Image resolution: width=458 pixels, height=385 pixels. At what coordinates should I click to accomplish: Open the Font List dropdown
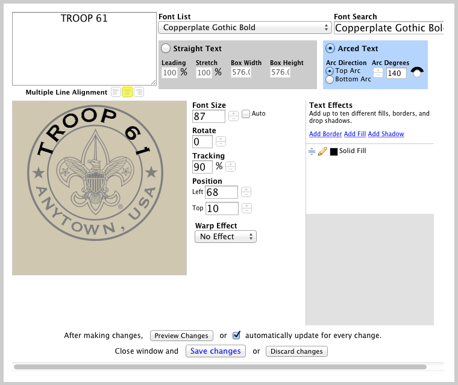tap(245, 27)
